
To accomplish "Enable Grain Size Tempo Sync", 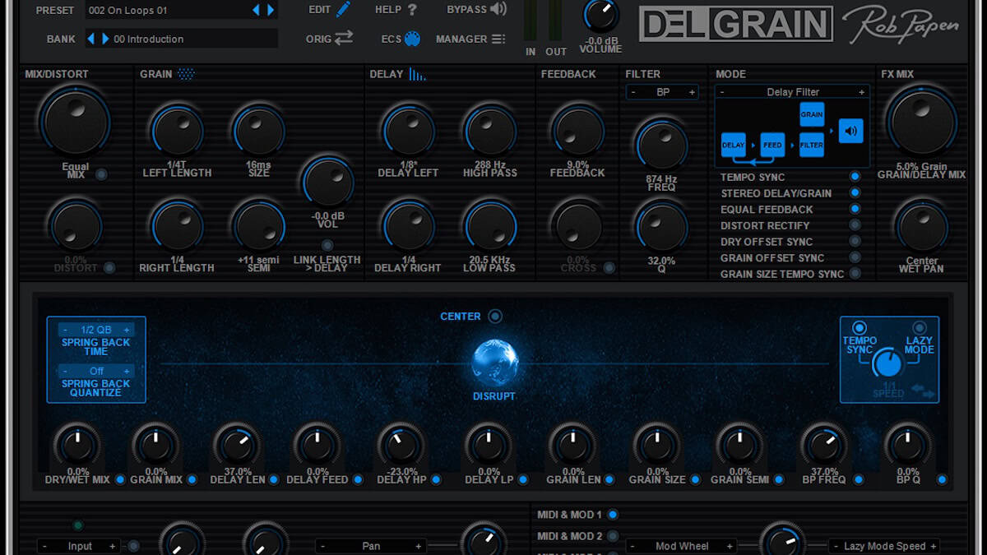I will tap(855, 274).
